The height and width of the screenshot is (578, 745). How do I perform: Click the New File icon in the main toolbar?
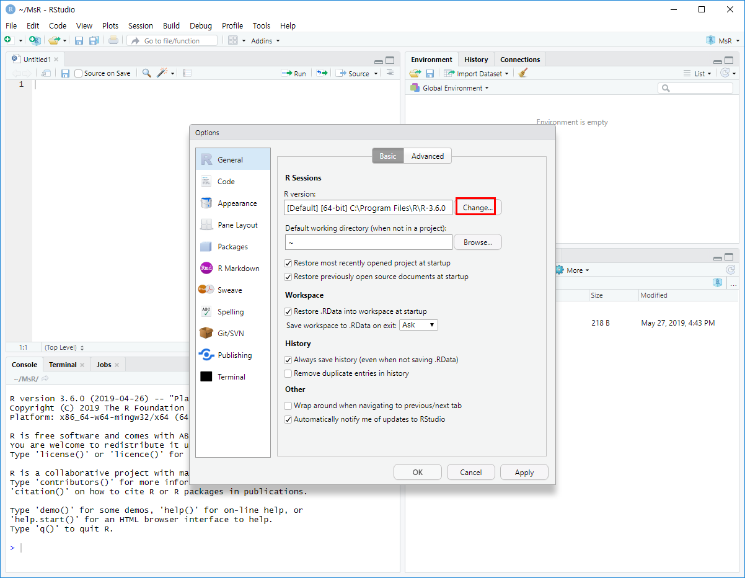point(8,40)
